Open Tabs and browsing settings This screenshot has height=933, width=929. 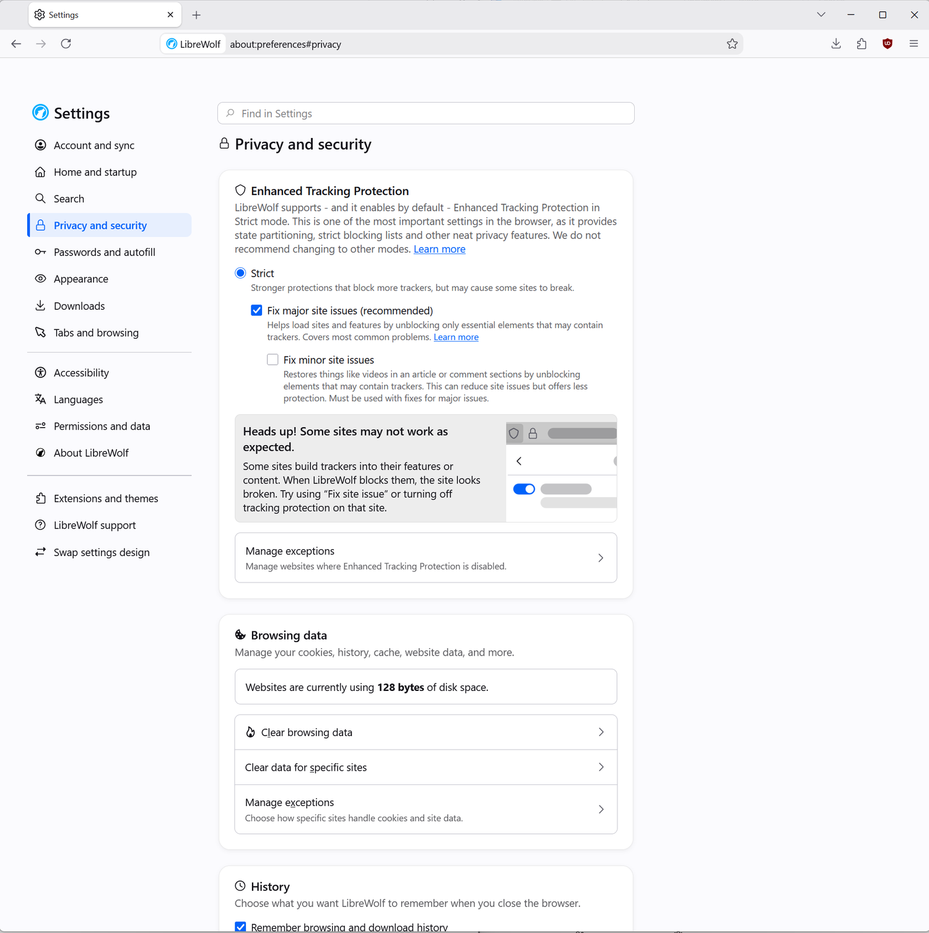pyautogui.click(x=110, y=332)
